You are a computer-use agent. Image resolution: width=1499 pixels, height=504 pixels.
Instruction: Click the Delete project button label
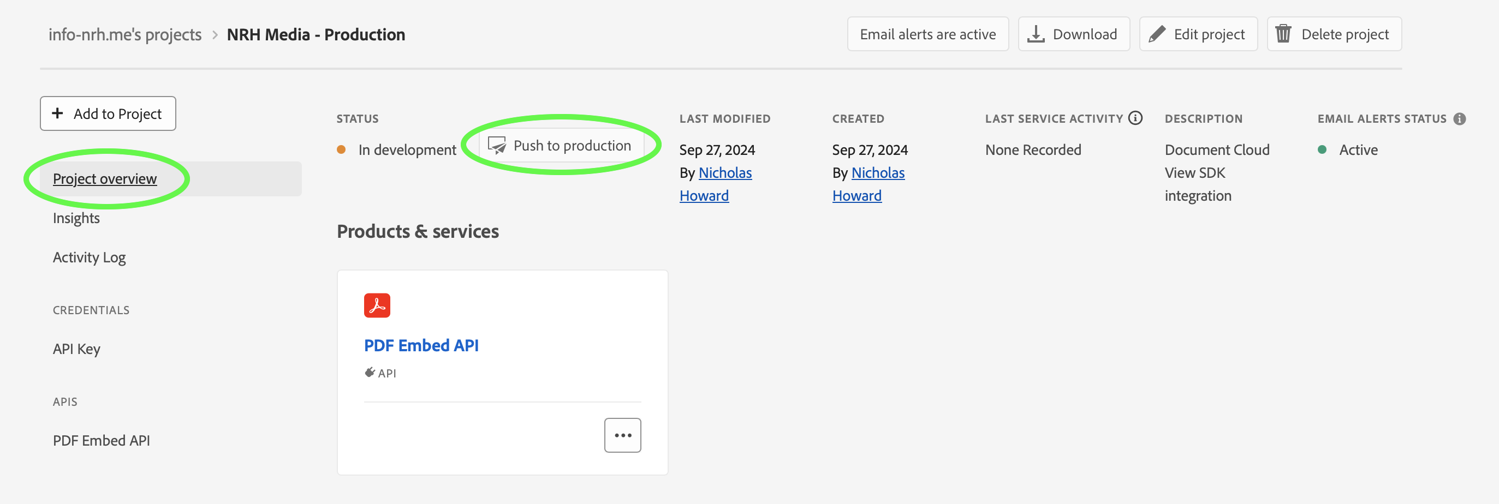[1345, 34]
